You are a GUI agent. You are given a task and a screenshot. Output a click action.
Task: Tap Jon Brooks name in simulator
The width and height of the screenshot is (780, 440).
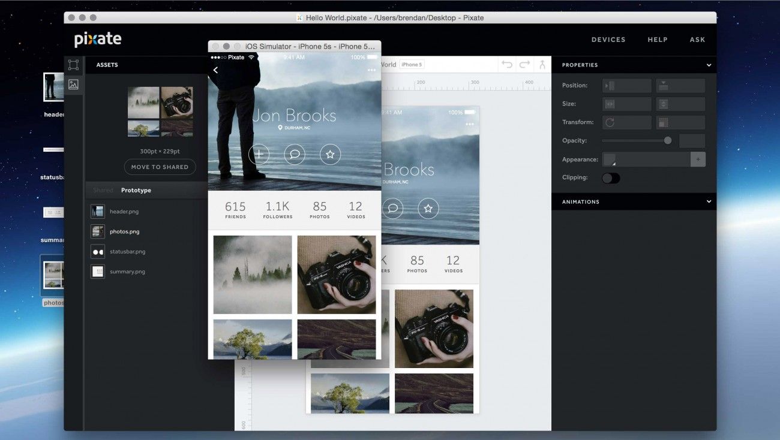click(x=294, y=115)
